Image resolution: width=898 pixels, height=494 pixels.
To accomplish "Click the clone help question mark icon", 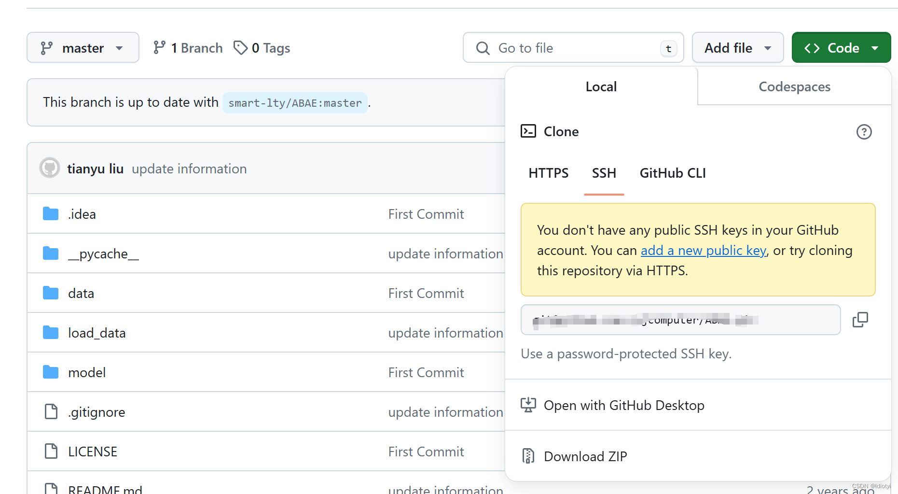I will [864, 132].
